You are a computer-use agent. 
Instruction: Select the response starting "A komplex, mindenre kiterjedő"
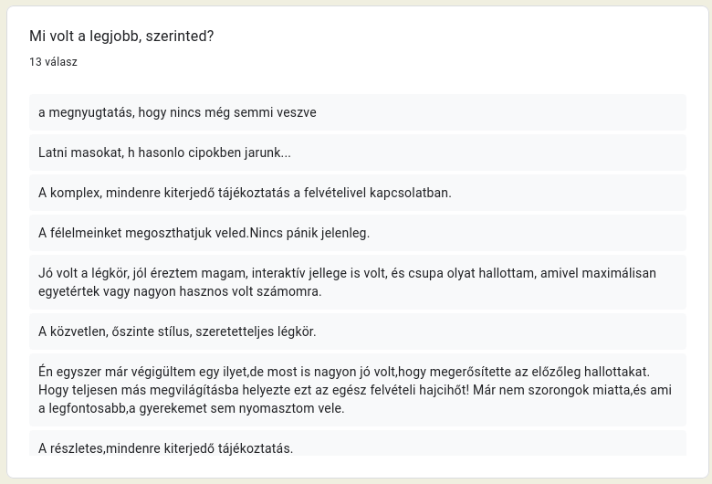pos(245,193)
